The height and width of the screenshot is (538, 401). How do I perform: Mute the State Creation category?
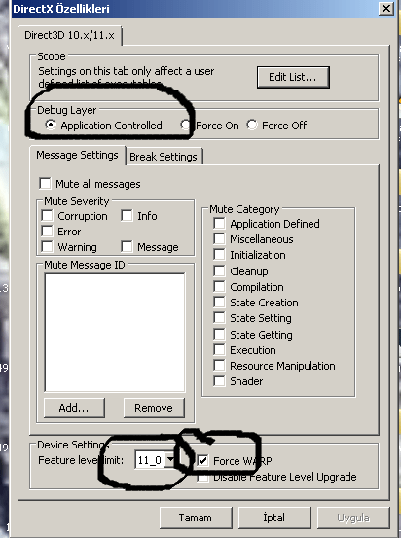219,303
